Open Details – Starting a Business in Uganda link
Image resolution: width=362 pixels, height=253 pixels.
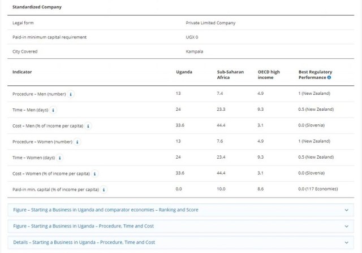point(84,242)
